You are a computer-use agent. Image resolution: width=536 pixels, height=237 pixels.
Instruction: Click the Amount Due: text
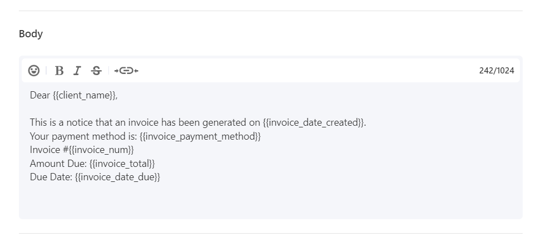point(58,164)
